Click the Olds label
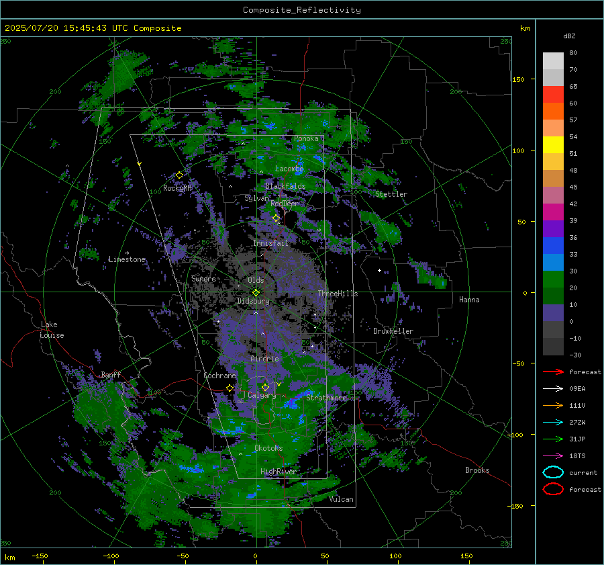 point(256,280)
